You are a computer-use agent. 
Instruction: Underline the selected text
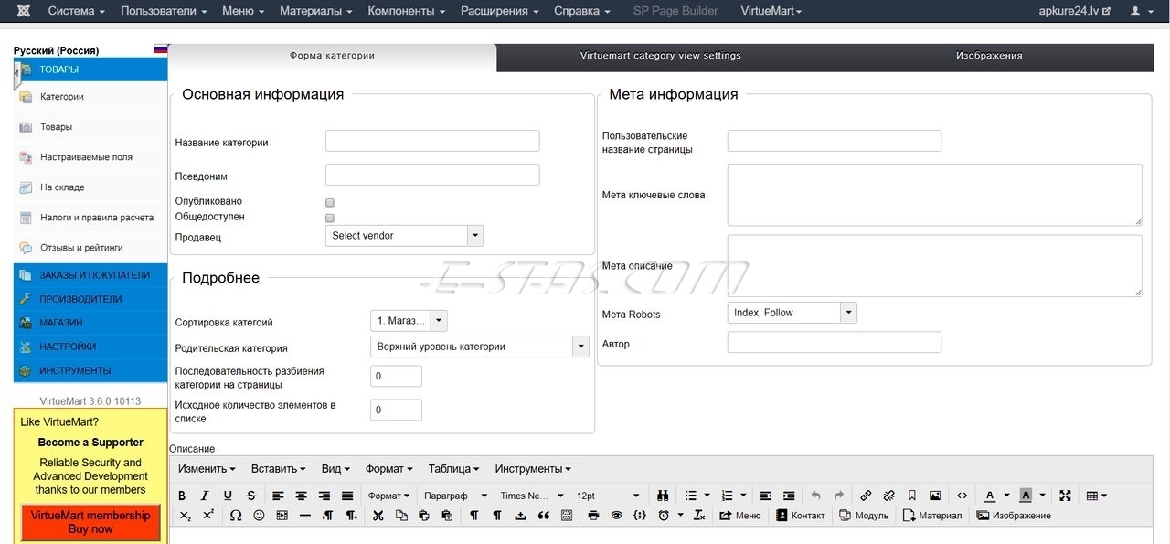point(228,496)
